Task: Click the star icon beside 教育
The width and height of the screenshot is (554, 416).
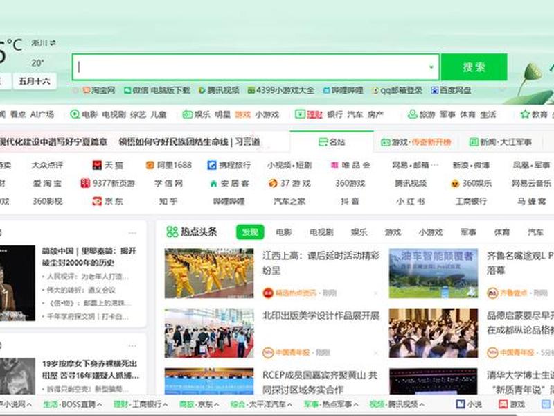Action: [526, 114]
